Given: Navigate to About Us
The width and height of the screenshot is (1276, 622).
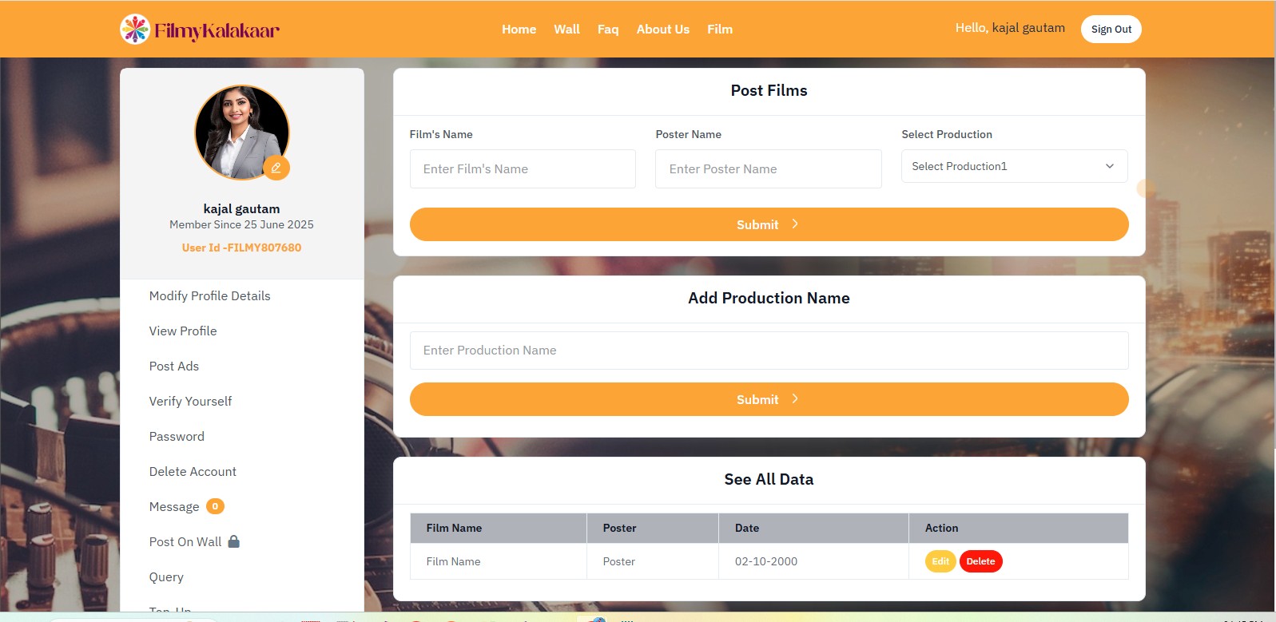Looking at the screenshot, I should pyautogui.click(x=662, y=30).
